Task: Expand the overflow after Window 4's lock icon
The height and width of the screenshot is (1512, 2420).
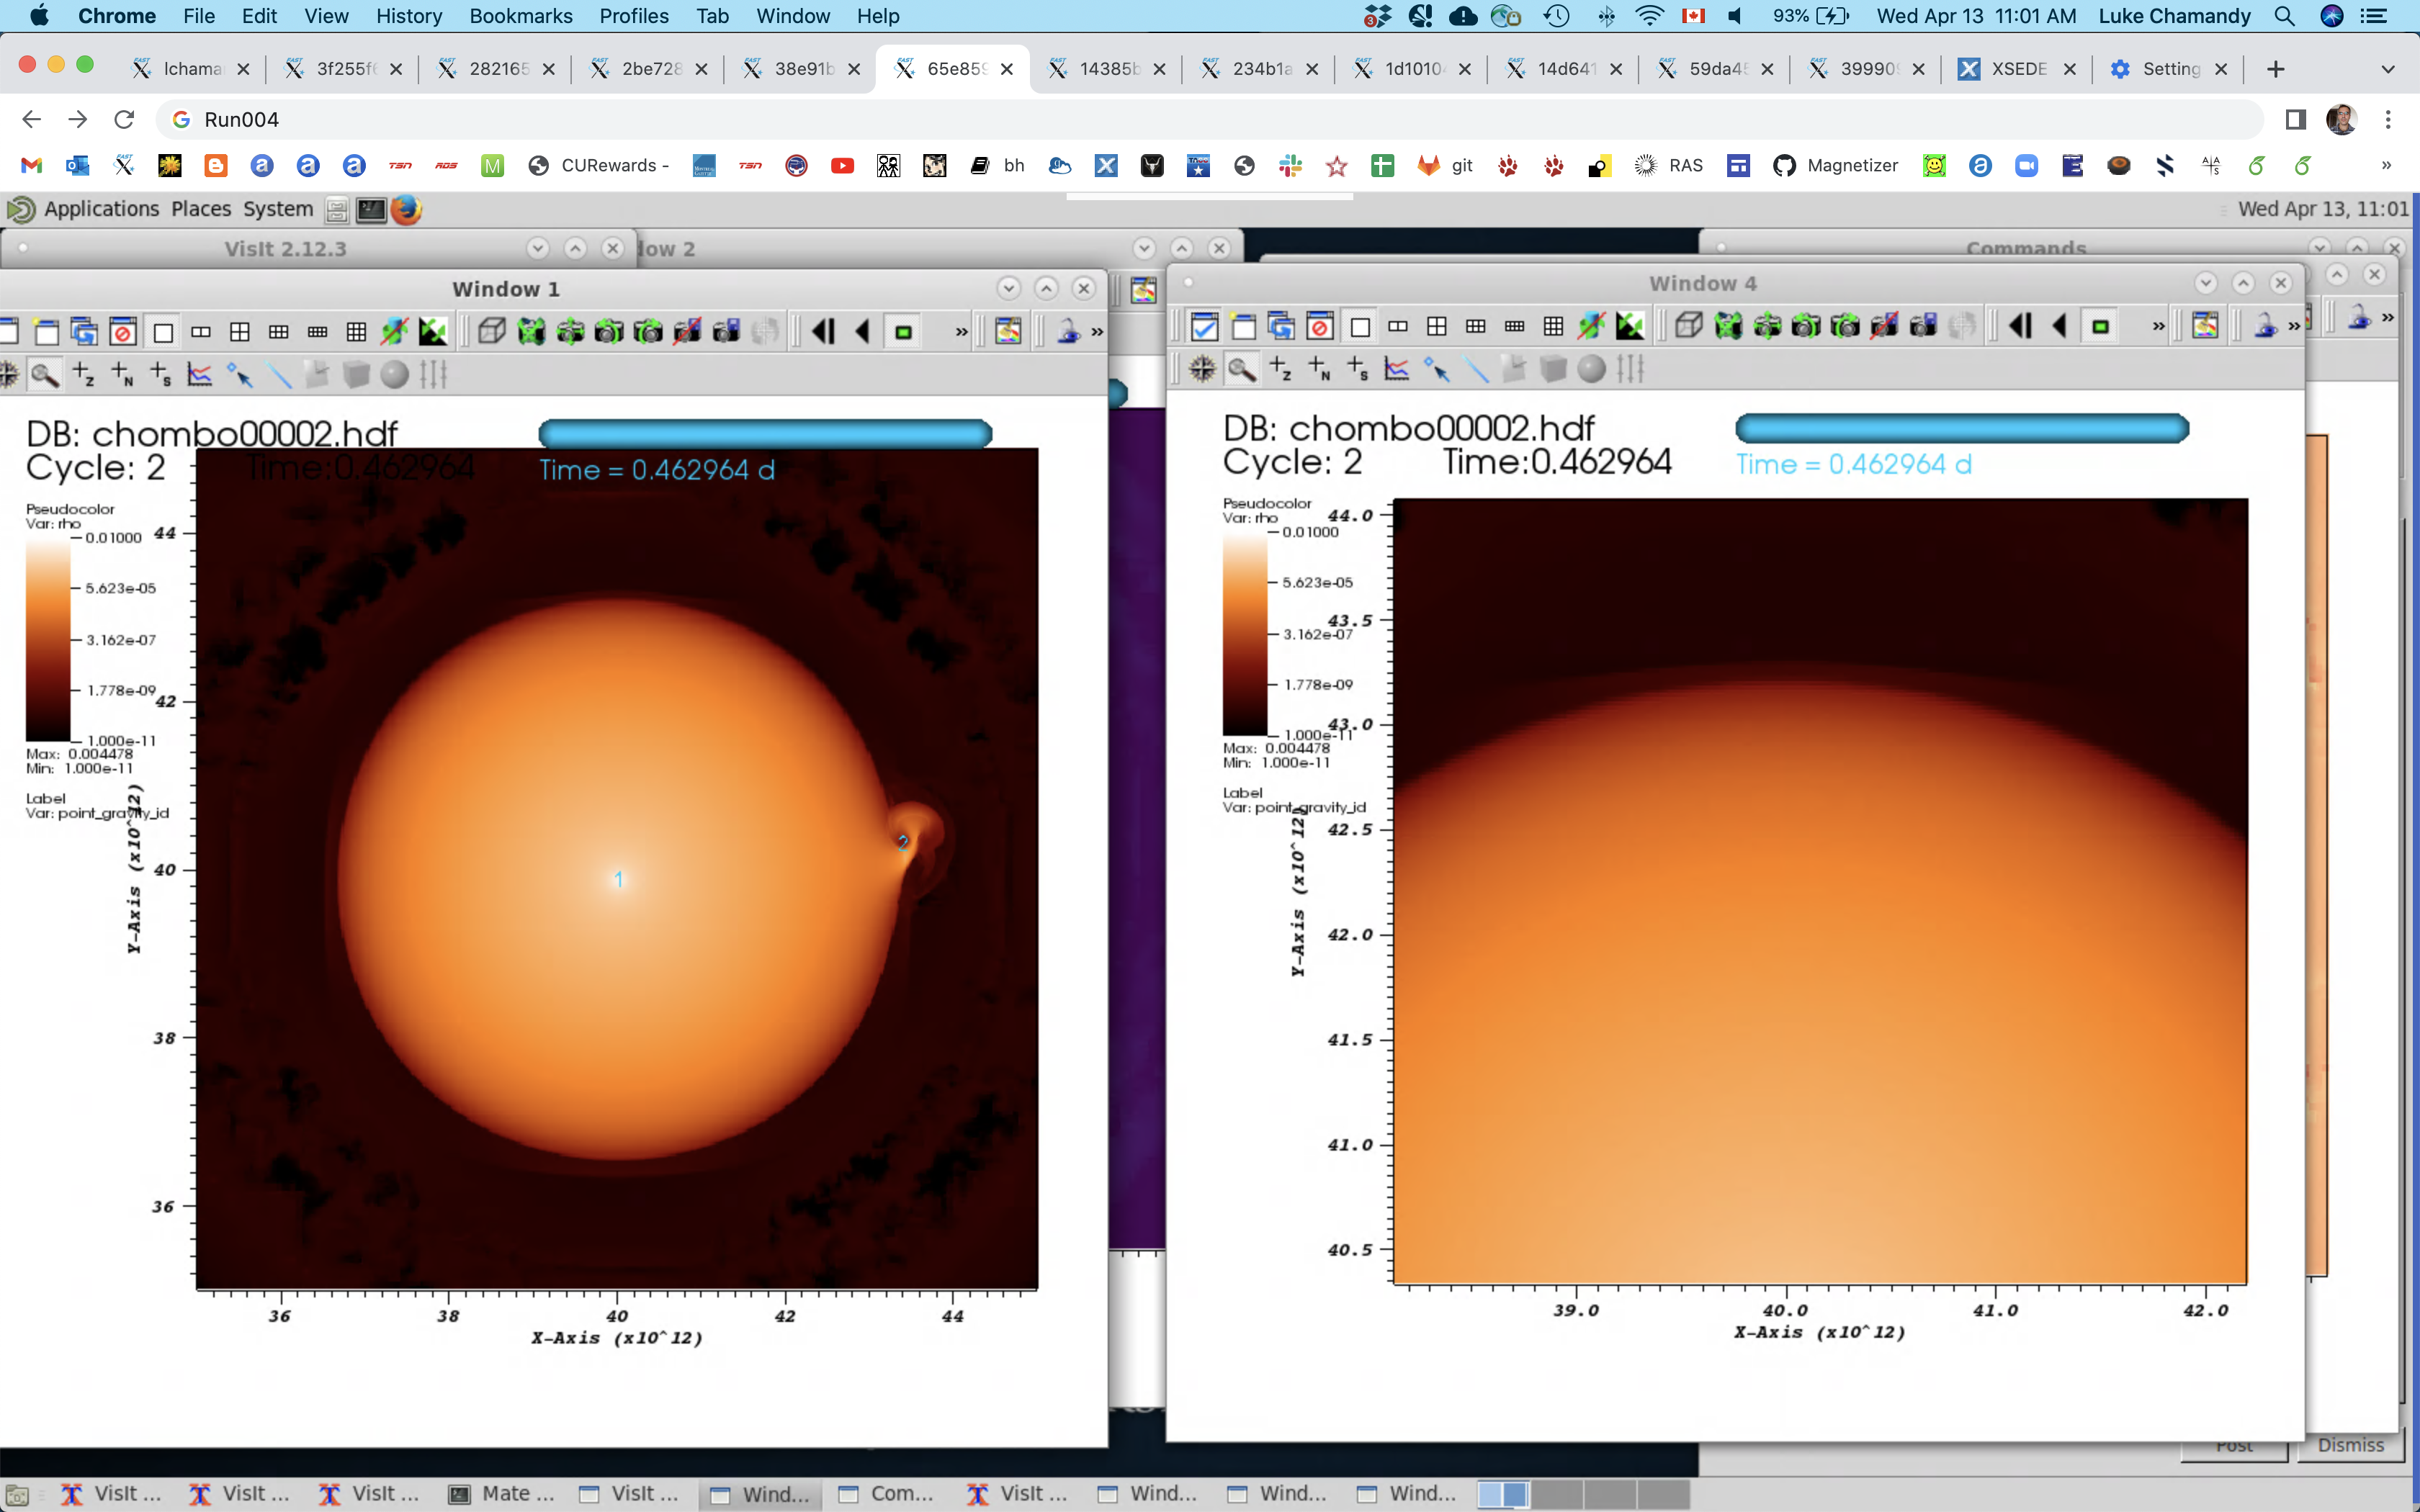Action: (2294, 326)
